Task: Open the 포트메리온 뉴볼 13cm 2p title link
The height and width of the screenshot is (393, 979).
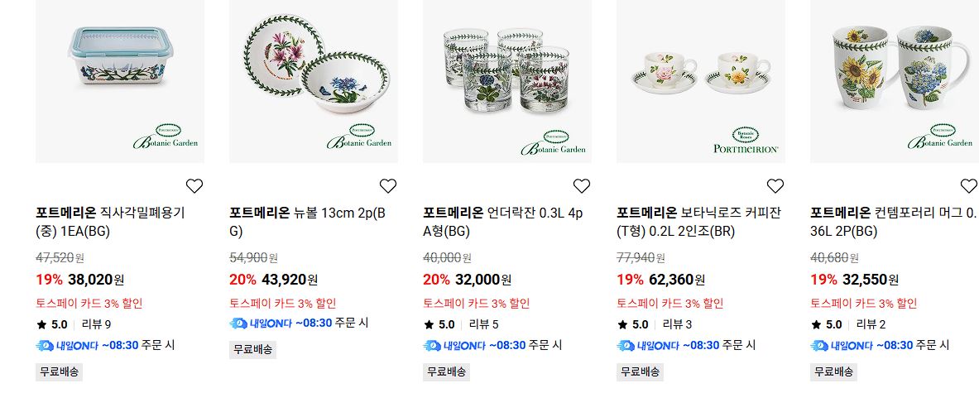Action: click(x=308, y=222)
